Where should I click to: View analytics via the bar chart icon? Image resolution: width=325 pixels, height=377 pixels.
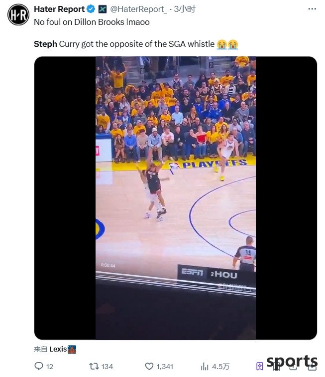coord(205,367)
